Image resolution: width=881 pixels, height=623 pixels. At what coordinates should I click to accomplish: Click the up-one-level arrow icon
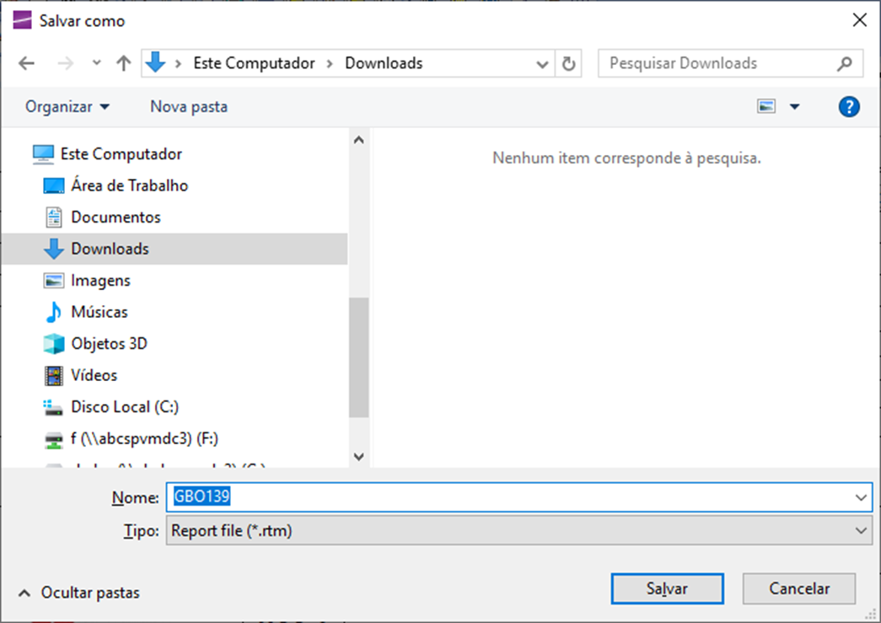click(123, 64)
